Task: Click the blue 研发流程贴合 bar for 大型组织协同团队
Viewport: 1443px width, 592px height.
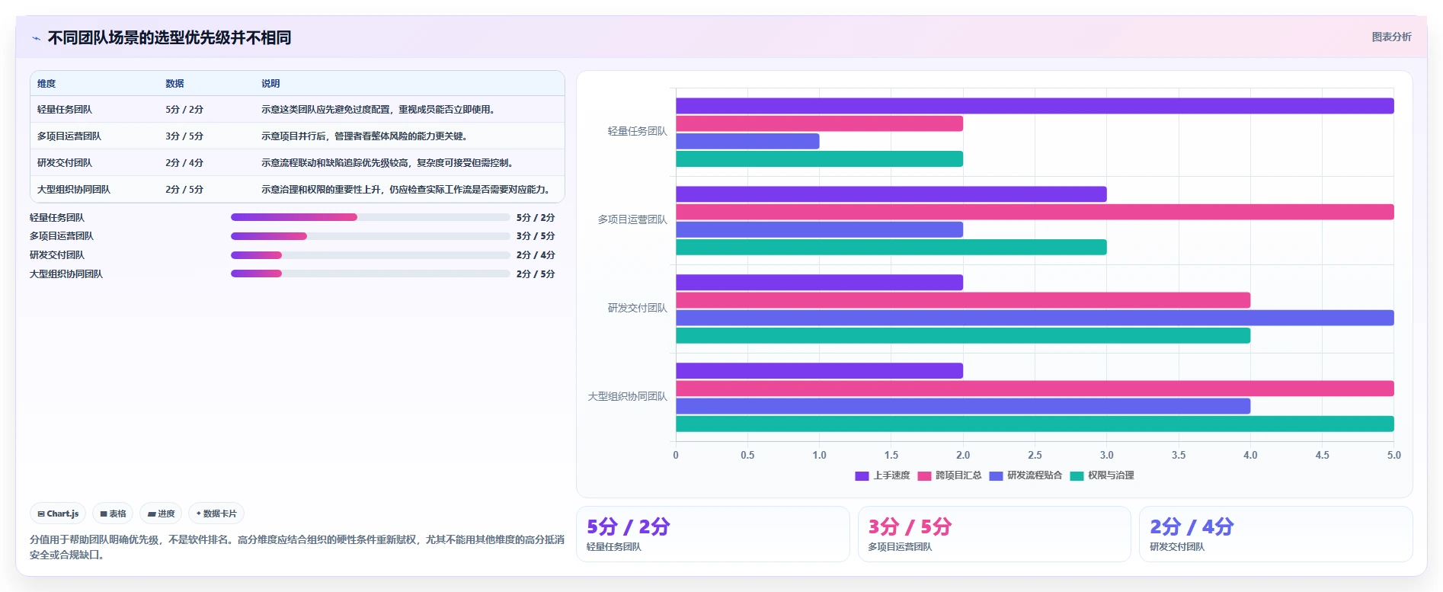Action: coord(963,406)
